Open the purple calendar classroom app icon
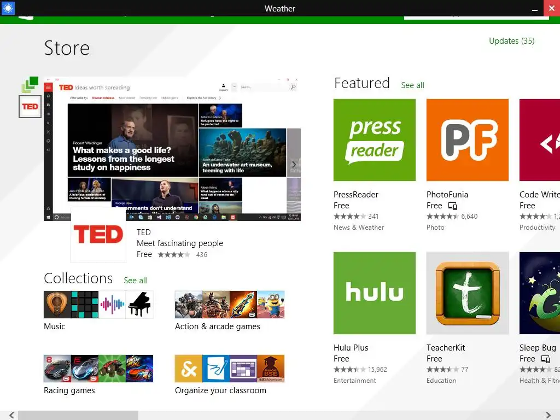The height and width of the screenshot is (420, 560). coord(243,369)
